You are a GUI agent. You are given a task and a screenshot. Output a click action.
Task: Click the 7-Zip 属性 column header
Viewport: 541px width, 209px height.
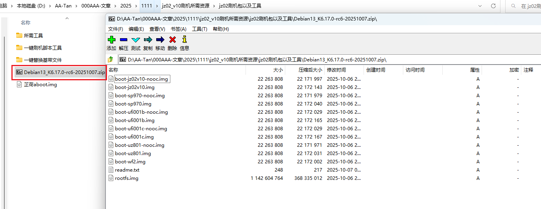tap(462, 70)
